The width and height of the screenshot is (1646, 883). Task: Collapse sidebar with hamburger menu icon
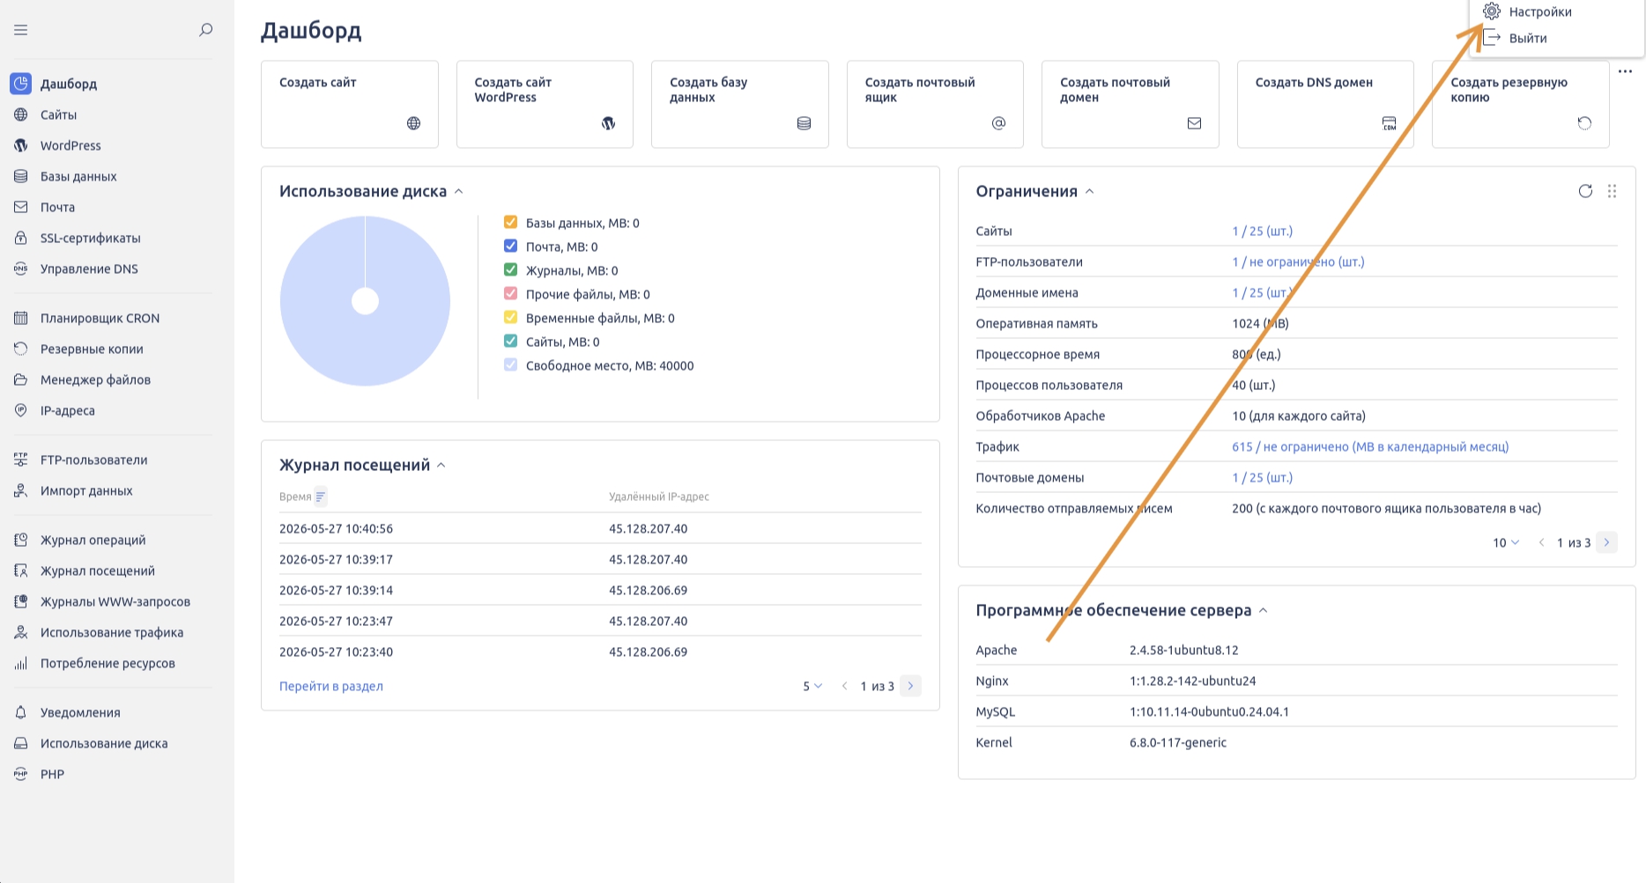click(21, 30)
